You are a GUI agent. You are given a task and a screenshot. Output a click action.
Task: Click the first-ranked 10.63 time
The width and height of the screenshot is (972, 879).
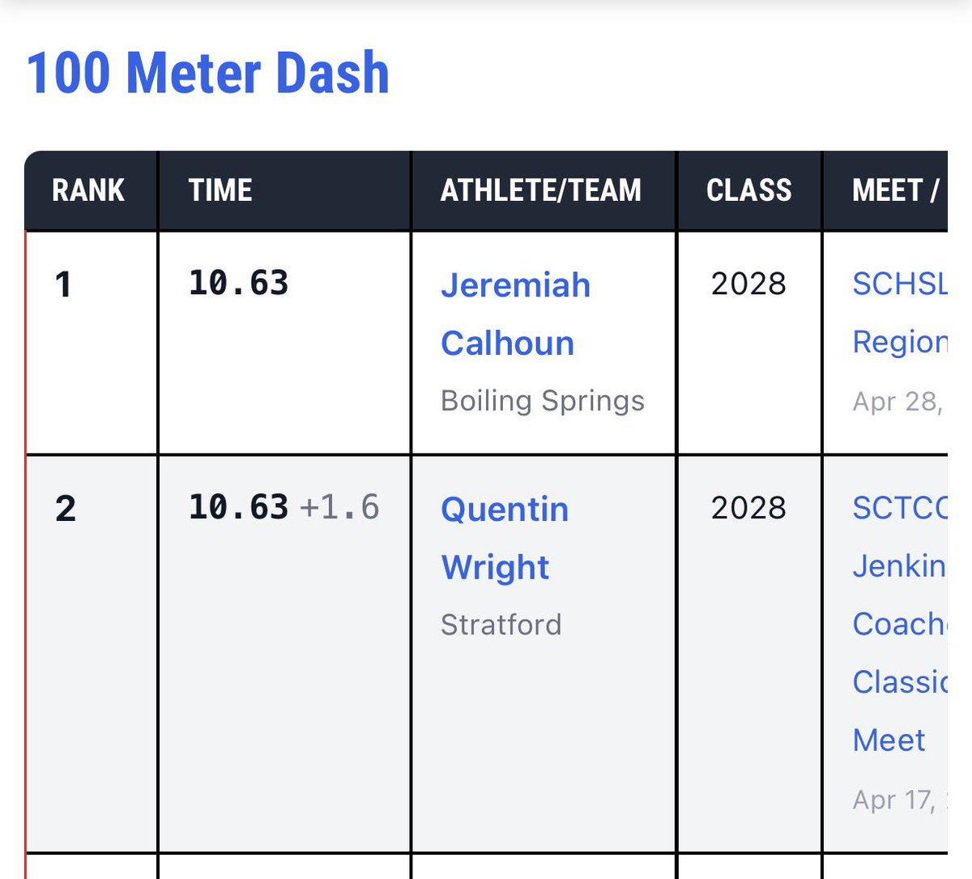(239, 283)
